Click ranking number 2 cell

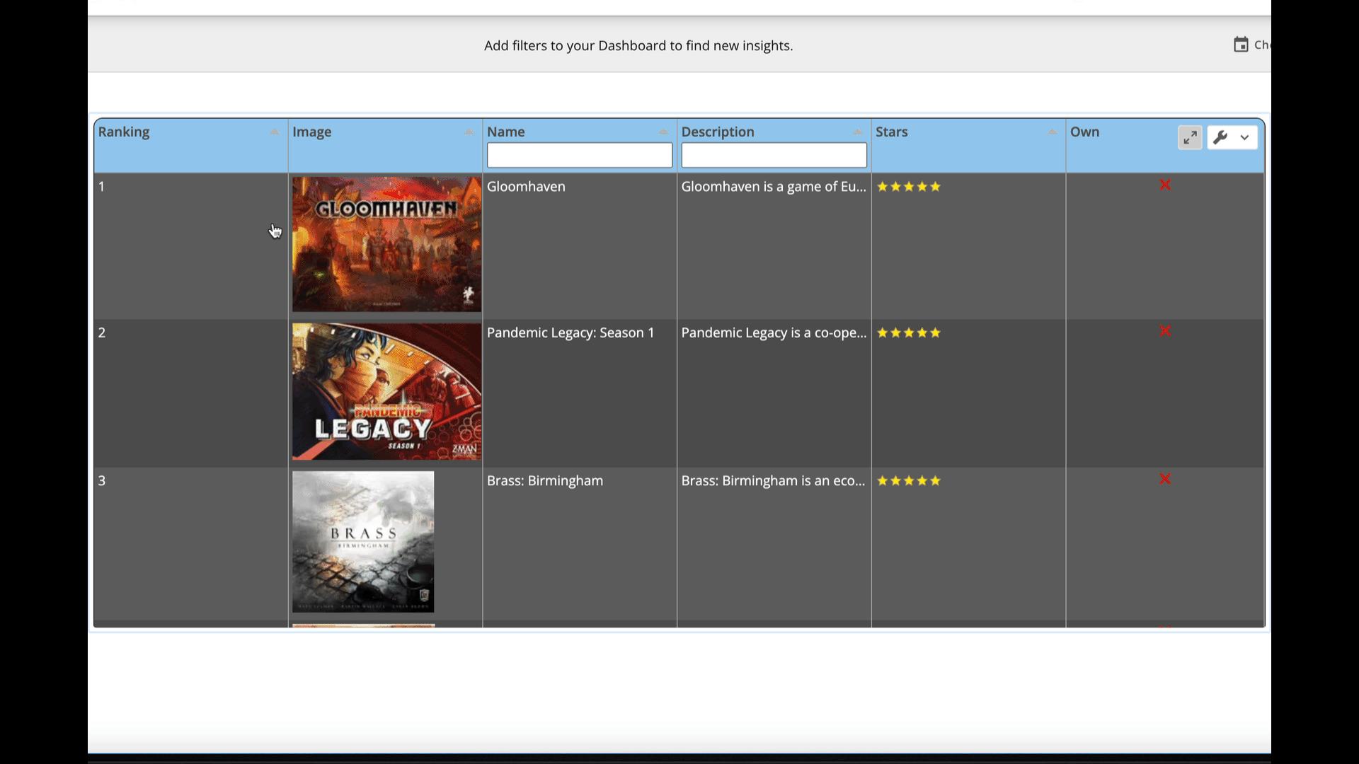[x=191, y=393]
